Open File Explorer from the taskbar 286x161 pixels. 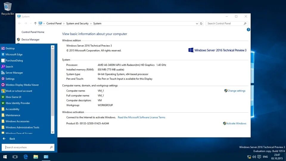pyautogui.click(x=36, y=157)
